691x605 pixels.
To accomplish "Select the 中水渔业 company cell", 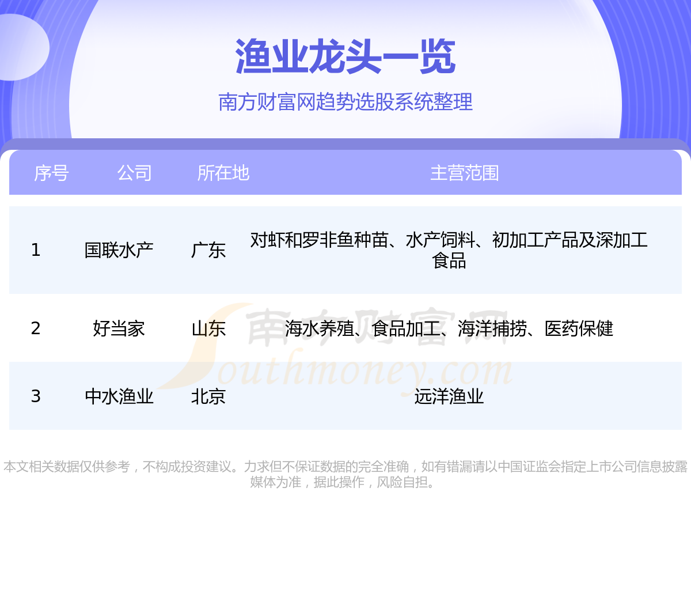I will click(x=119, y=396).
